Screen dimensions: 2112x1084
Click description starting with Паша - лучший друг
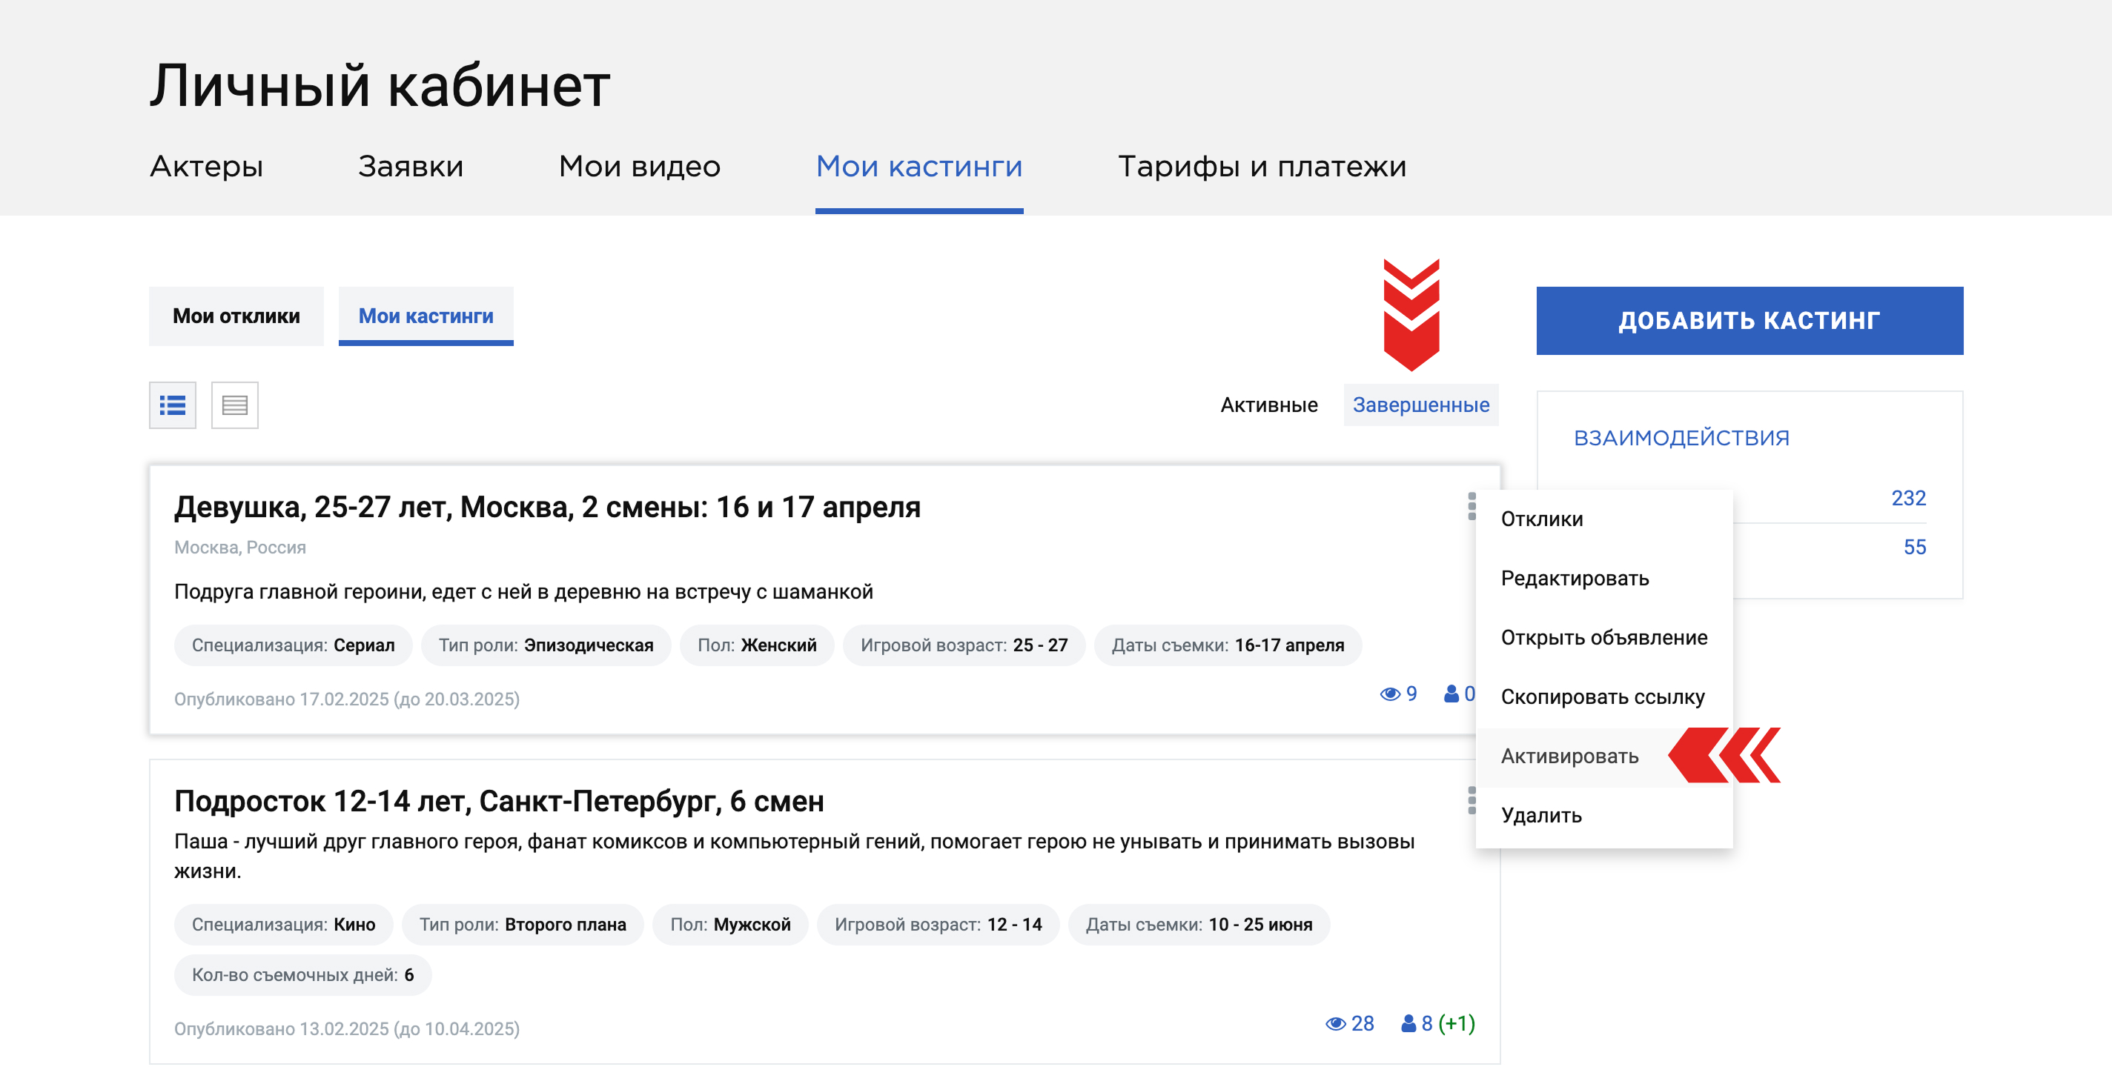point(795,857)
